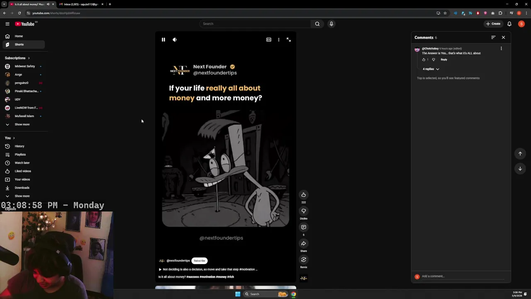Viewport: 531px width, 299px height.
Task: Open Liked videos
Action: [x=23, y=171]
